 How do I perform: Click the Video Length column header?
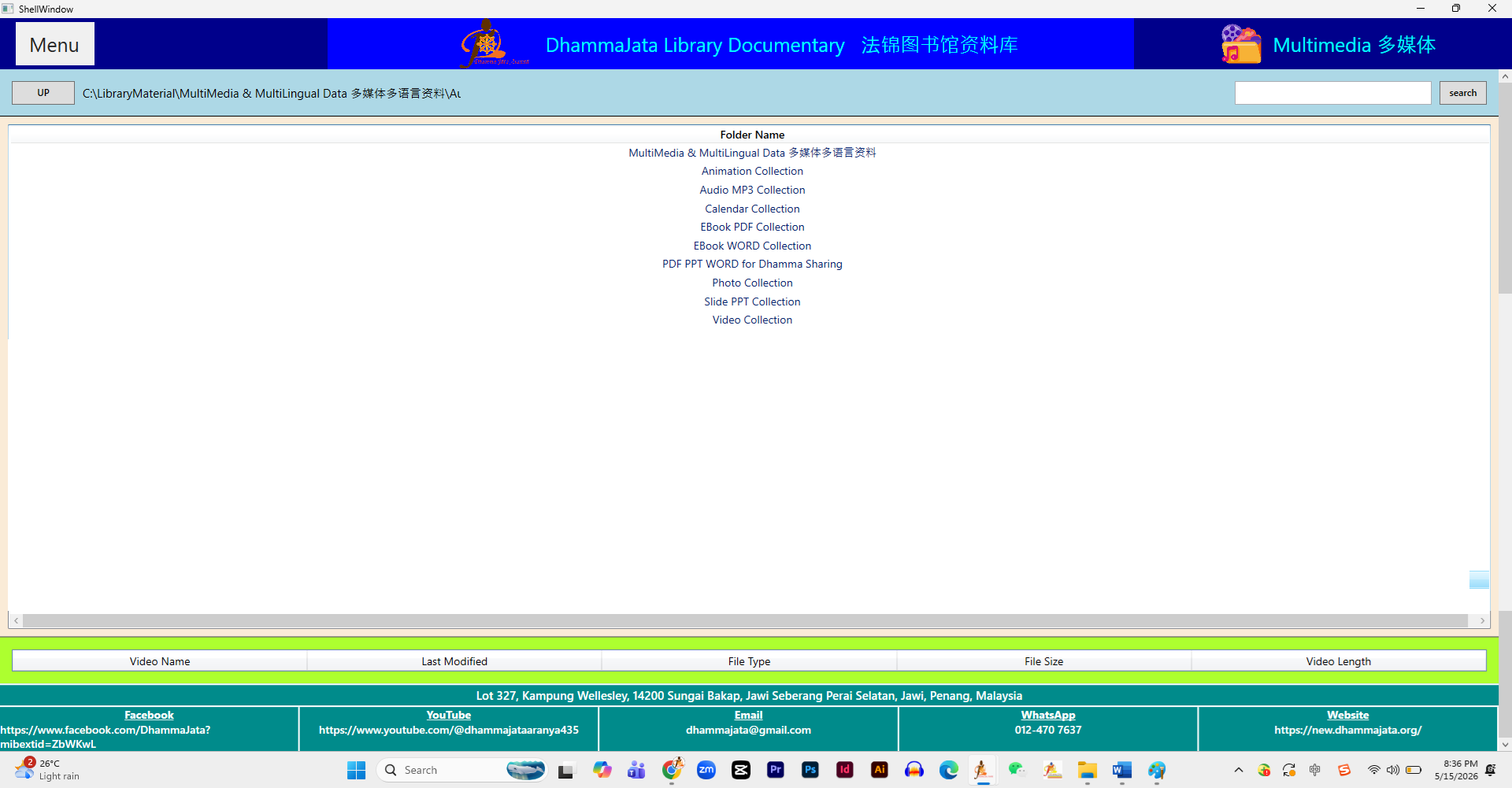[1338, 661]
